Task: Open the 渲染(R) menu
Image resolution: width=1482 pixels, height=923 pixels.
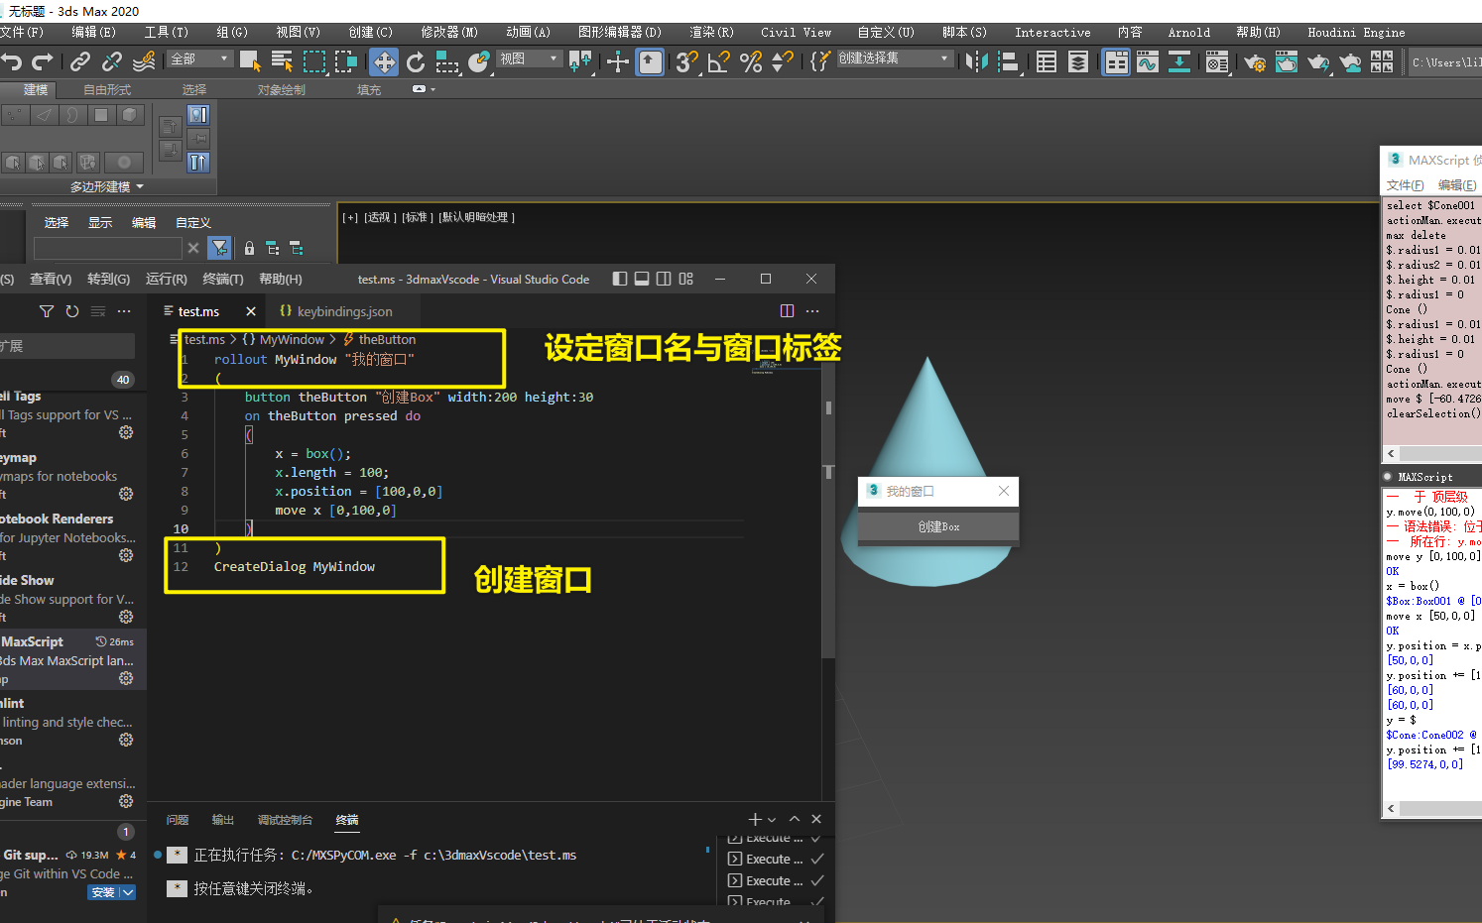Action: point(709,32)
